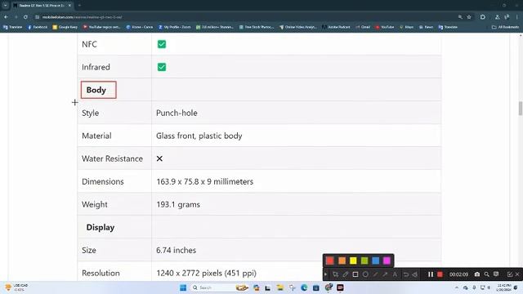Open the My Profile - Zoom bookmark
This screenshot has width=523, height=294.
[x=174, y=27]
